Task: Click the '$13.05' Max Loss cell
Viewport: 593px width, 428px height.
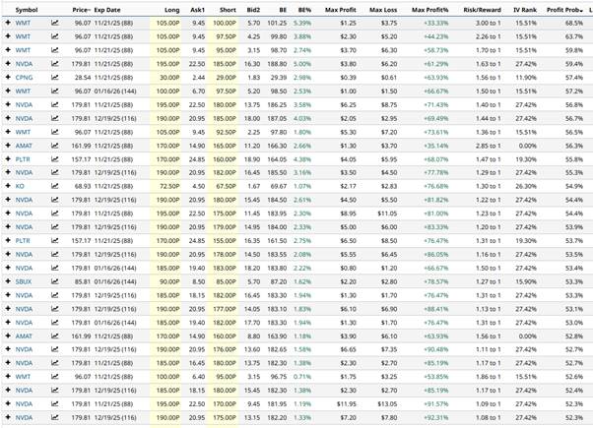Action: tap(387, 404)
